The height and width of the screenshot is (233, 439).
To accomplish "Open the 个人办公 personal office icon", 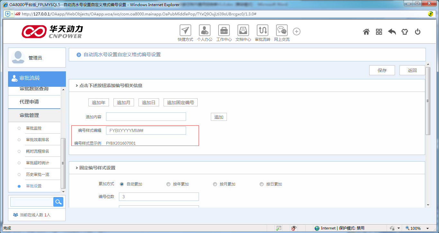I will point(205,30).
